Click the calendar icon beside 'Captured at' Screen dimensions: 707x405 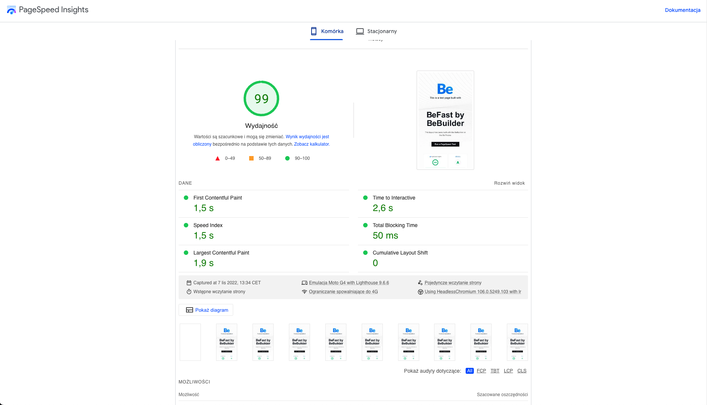[189, 283]
